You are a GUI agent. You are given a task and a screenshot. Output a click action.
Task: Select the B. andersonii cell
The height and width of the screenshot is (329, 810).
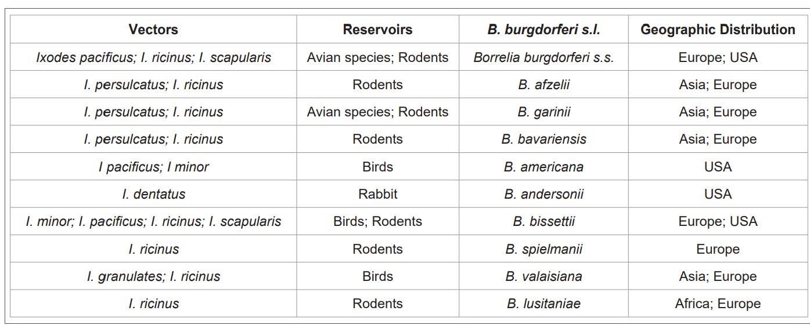pos(543,194)
